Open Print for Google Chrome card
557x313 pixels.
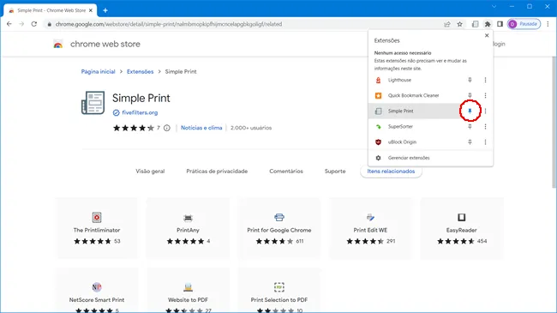279,228
